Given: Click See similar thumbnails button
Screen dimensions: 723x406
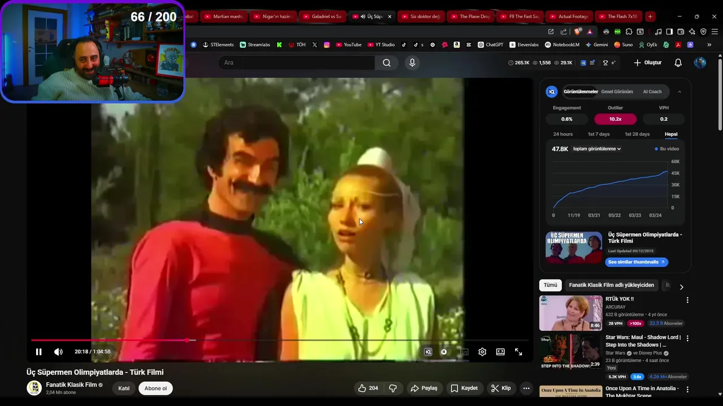Looking at the screenshot, I should point(637,262).
